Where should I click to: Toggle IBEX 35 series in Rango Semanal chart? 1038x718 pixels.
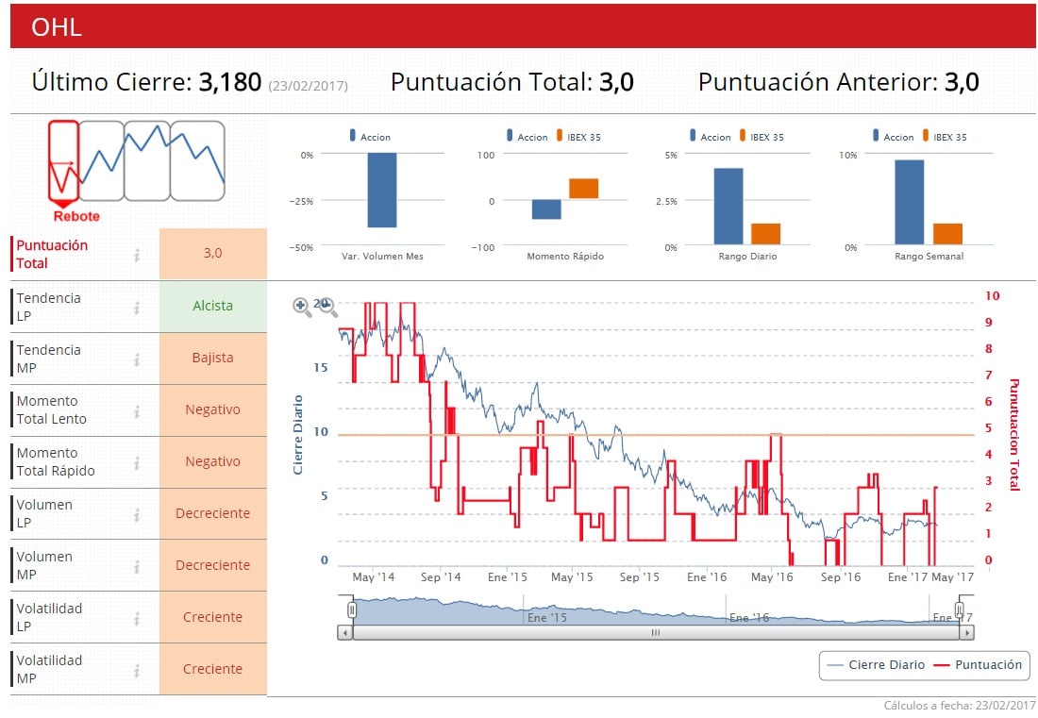tap(945, 136)
